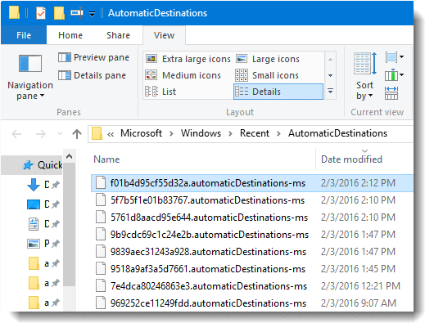Open the Sort by dropdown
The image size is (434, 332).
click(364, 76)
